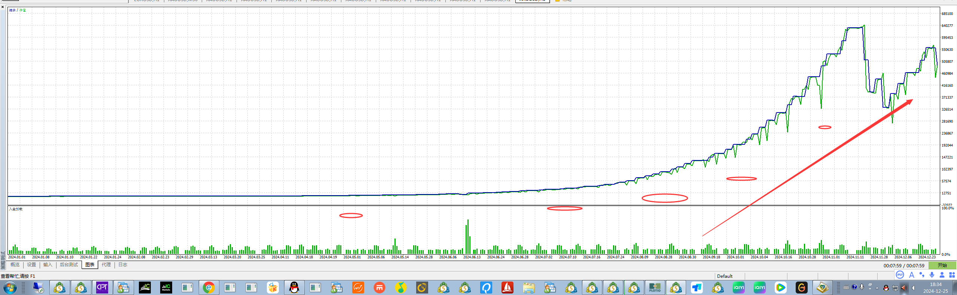Screen dimensions: 957x295
Task: Launch QQ Music from the taskbar
Action: coord(401,288)
